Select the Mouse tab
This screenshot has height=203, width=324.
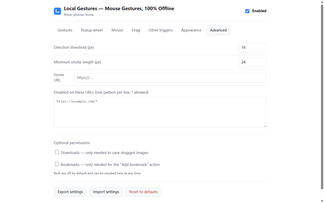click(117, 30)
